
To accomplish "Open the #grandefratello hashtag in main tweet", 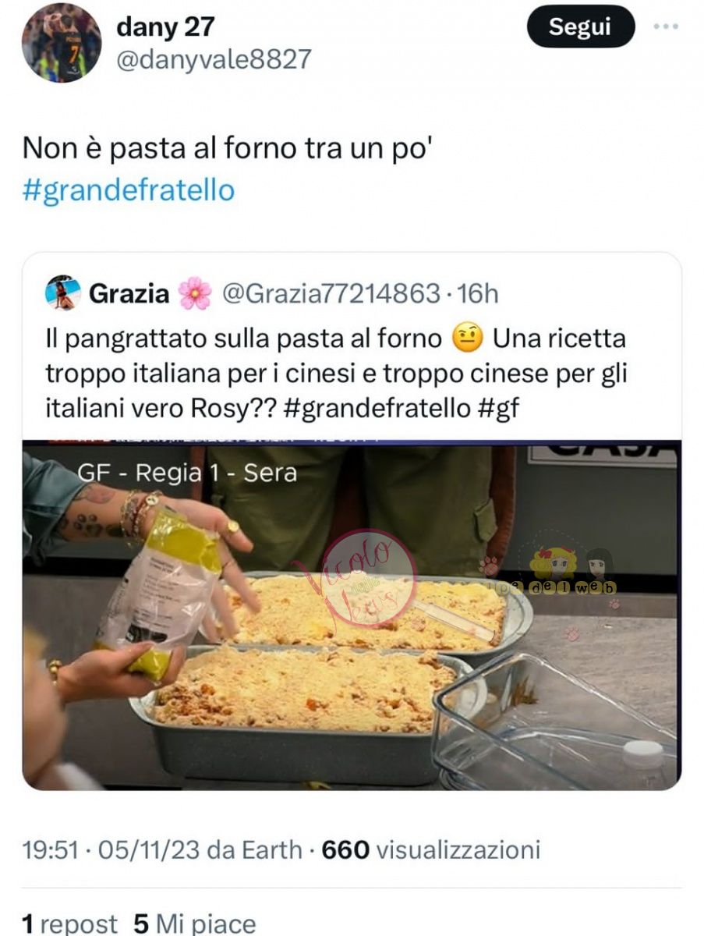I will [x=129, y=190].
